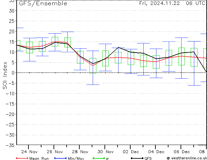The image size is (207, 160).
Task: Click the '28 Nov' x-axis label
Action: 80,152
